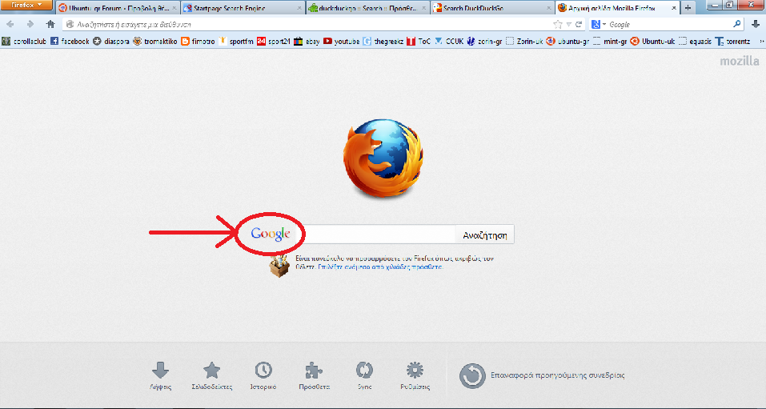
Task: Open Settings (Ρυθμίσεις) gear icon
Action: [x=414, y=371]
